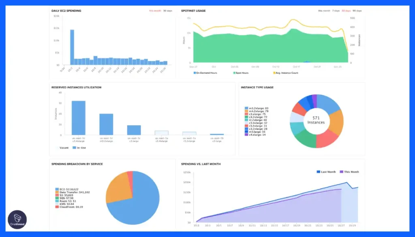The image size is (415, 237).
Task: Click the m3.2xlarge: 83 legend swatch
Action: (x=246, y=108)
